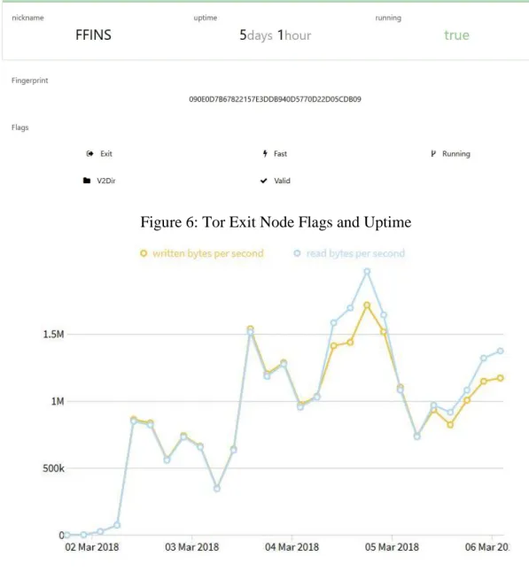This screenshot has width=529, height=579.
Task: Toggle the read bytes per second legend marker
Action: pyautogui.click(x=297, y=253)
